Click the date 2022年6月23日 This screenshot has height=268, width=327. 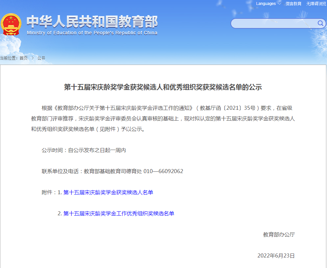coord(276,256)
